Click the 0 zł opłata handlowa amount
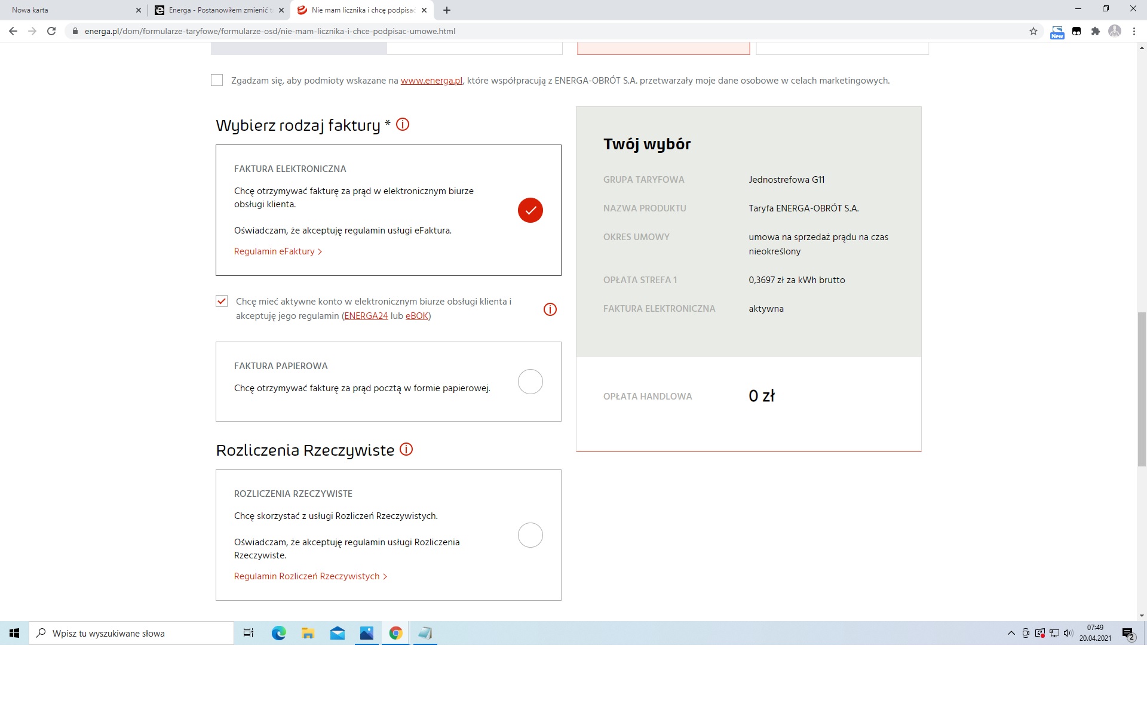 [x=762, y=395]
